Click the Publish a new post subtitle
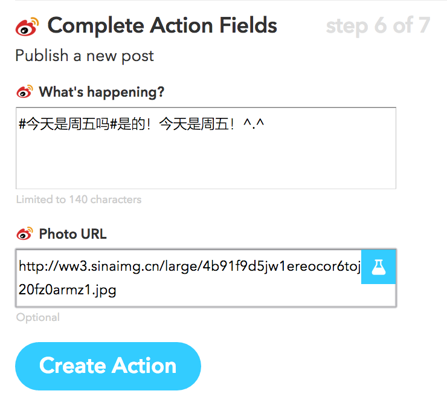Image resolution: width=447 pixels, height=411 pixels. (85, 56)
